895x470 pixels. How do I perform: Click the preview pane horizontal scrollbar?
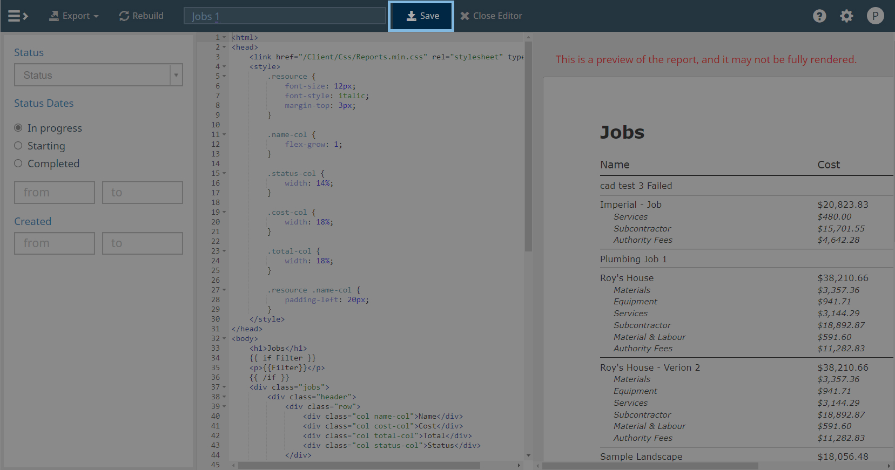(x=650, y=465)
